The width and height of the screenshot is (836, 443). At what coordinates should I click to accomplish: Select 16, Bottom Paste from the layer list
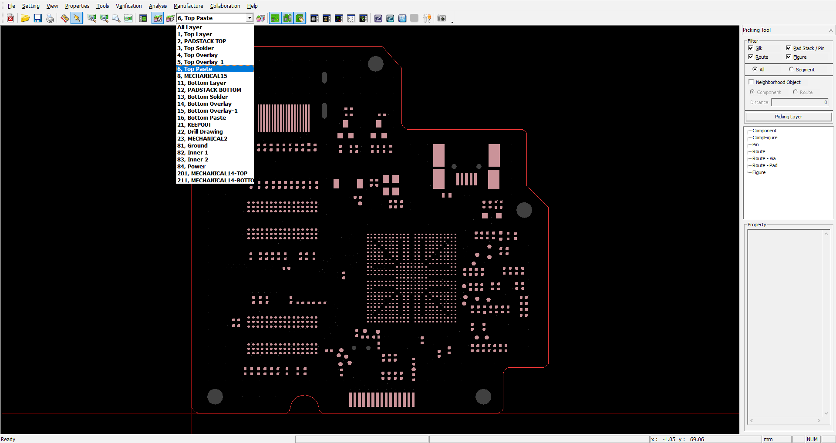pos(202,117)
